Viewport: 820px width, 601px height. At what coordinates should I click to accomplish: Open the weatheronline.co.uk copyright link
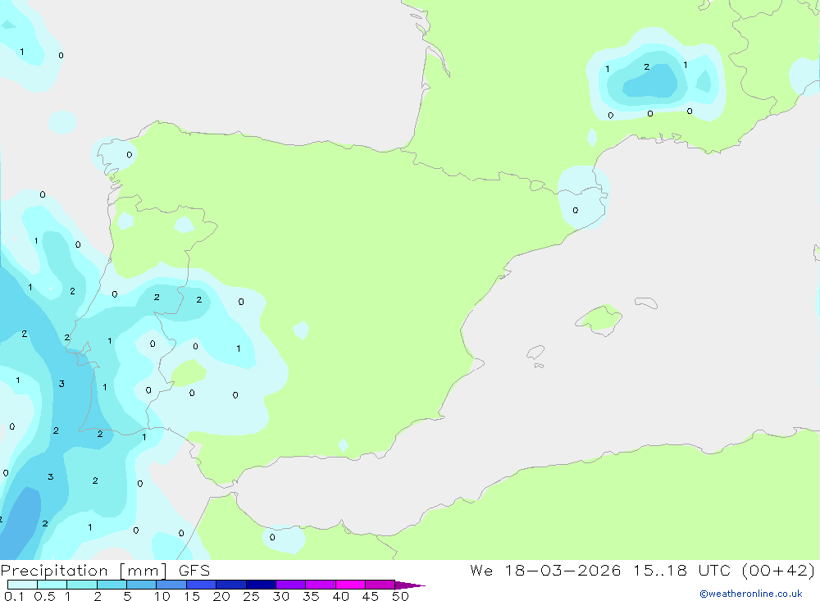[x=750, y=594]
